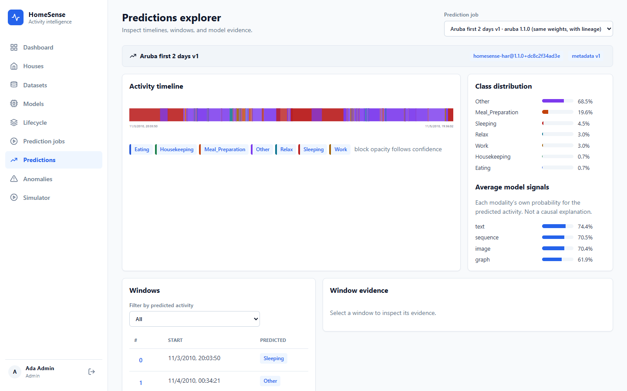Click the timeline end label 11/5/2010, 19:36:02
Image resolution: width=627 pixels, height=391 pixels.
tap(439, 126)
